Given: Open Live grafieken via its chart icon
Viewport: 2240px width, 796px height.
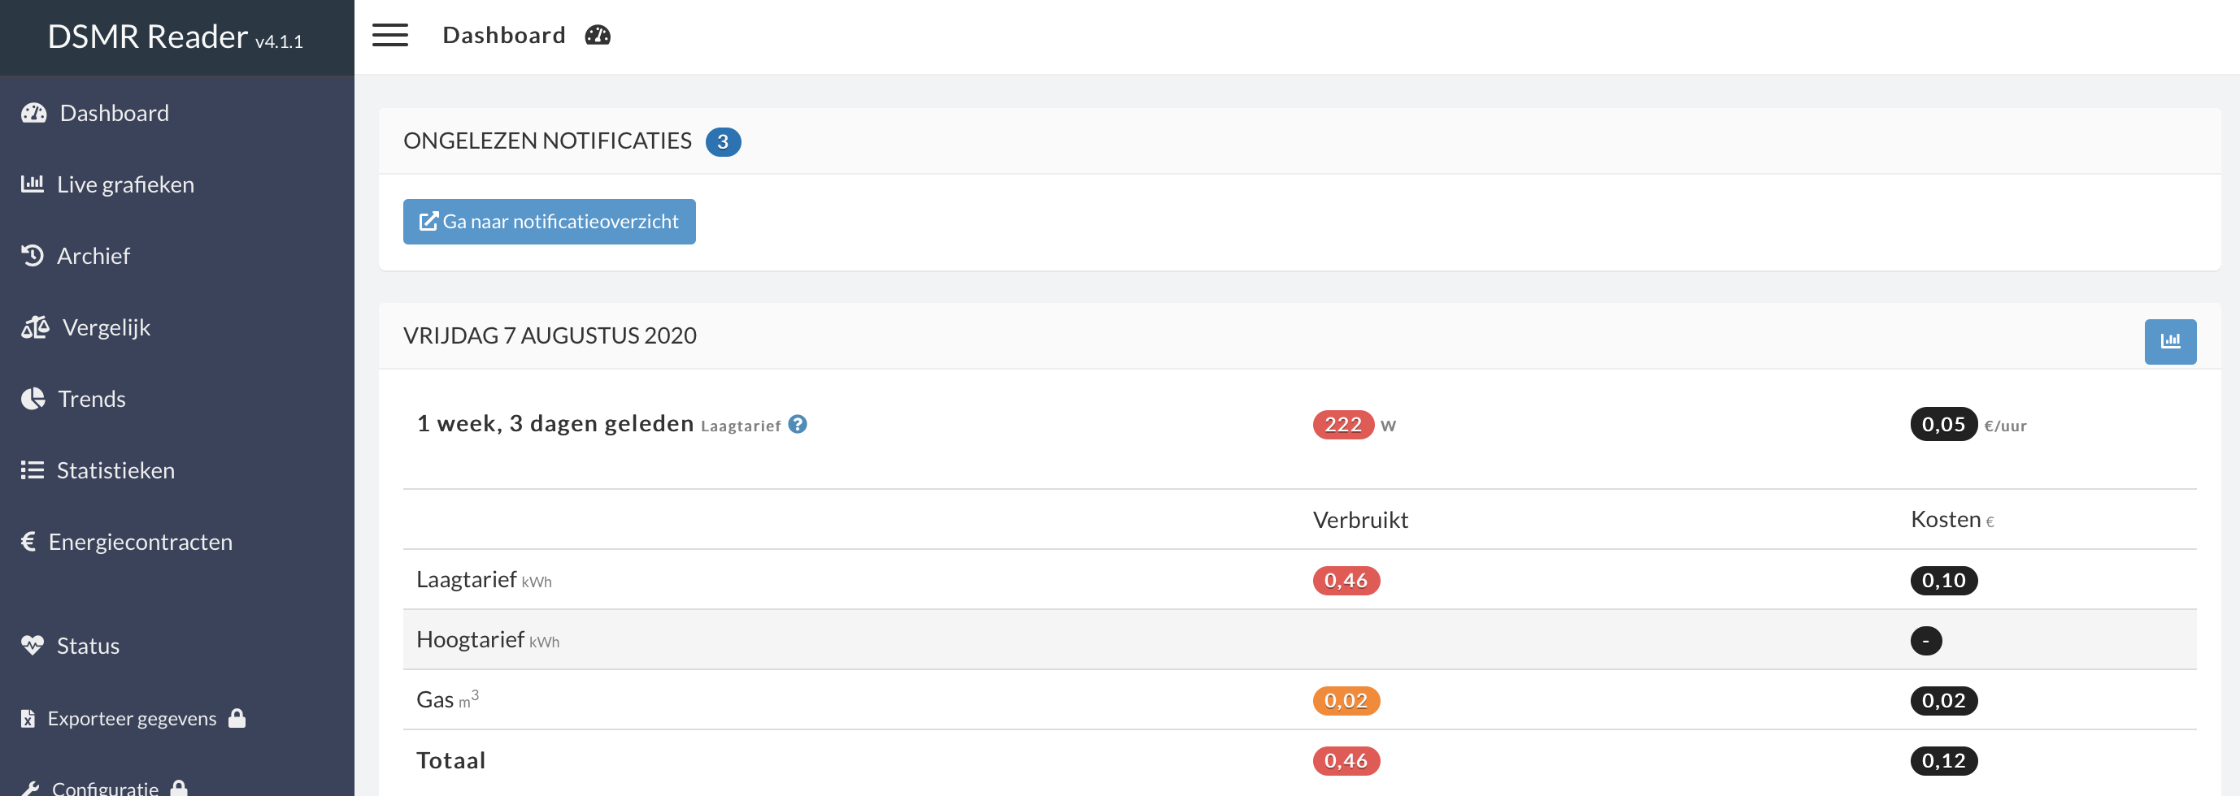Looking at the screenshot, I should point(33,184).
